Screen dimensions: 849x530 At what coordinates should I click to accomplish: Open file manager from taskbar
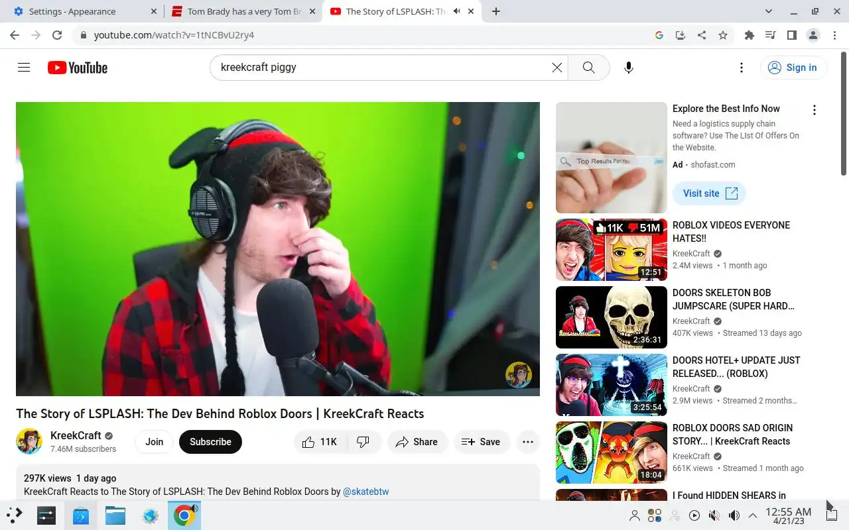pos(115,515)
